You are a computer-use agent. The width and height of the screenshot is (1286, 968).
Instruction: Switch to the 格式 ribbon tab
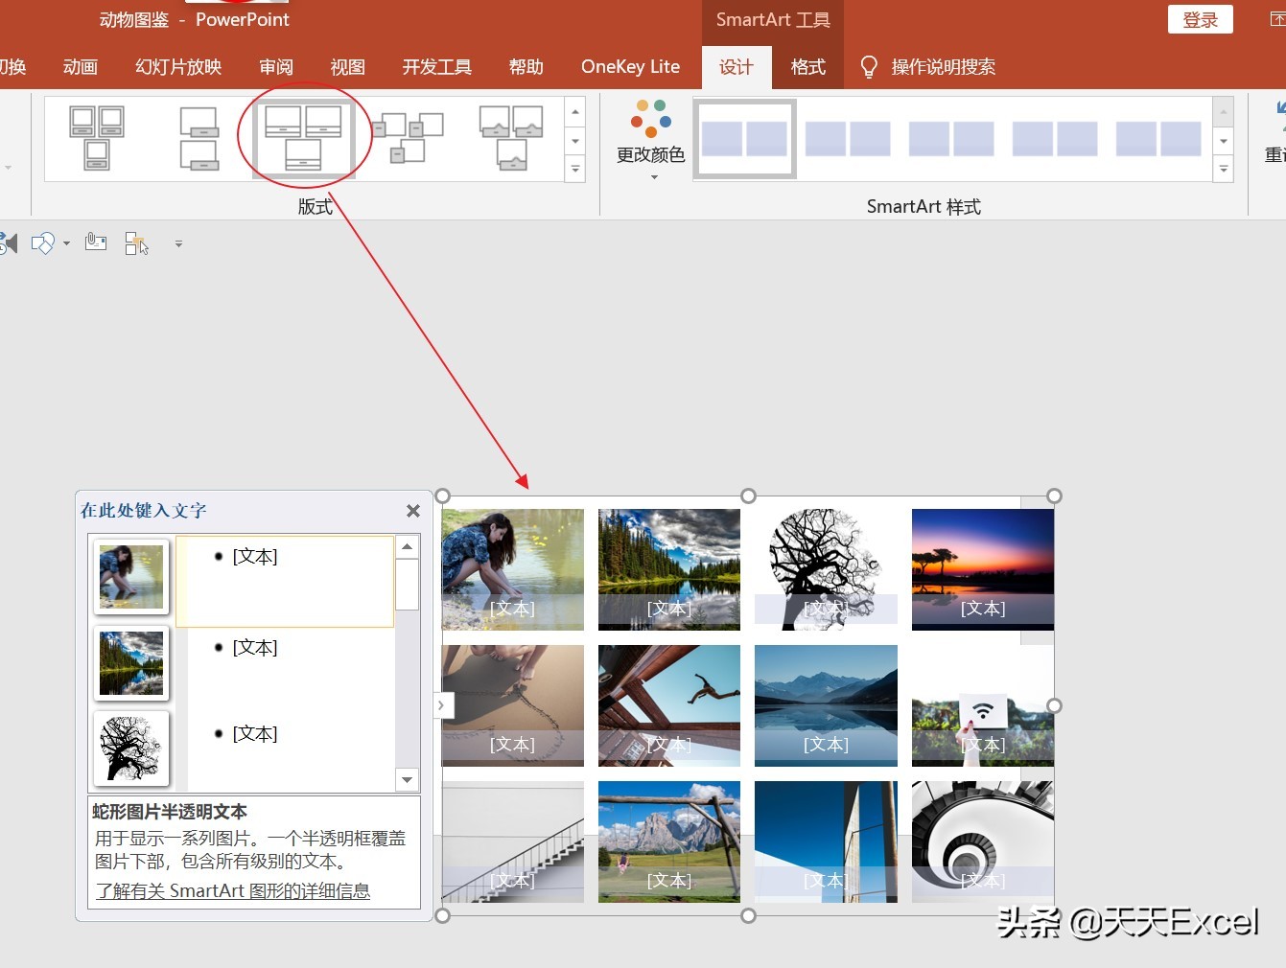click(807, 66)
